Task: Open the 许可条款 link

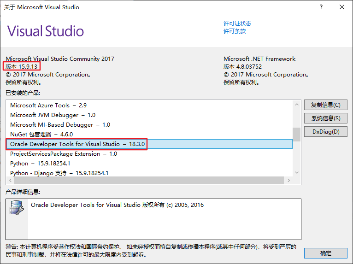Action: pyautogui.click(x=235, y=31)
